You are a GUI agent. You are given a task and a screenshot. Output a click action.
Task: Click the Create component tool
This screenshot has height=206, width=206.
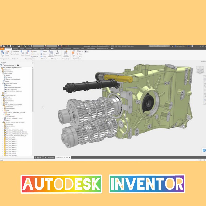coord(7,53)
